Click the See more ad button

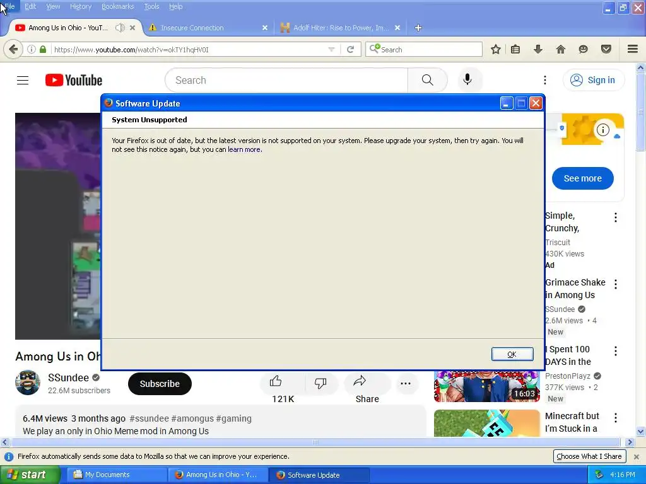coord(582,178)
